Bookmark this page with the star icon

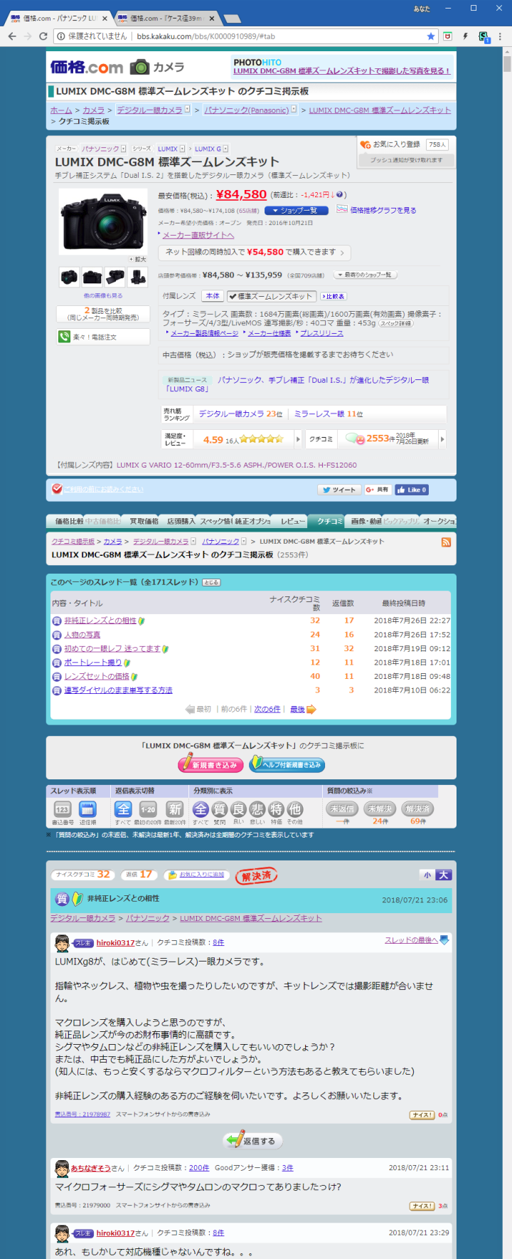tap(431, 36)
